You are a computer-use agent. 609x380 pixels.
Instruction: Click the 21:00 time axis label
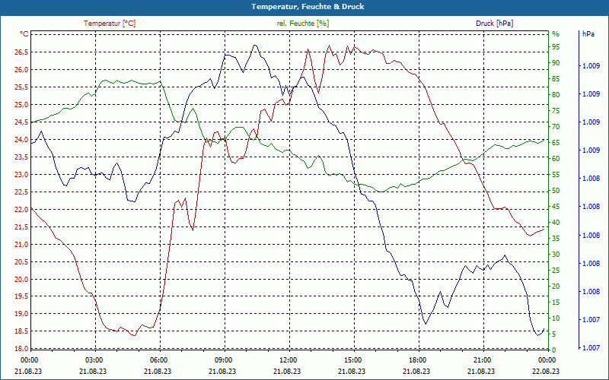[x=482, y=359]
